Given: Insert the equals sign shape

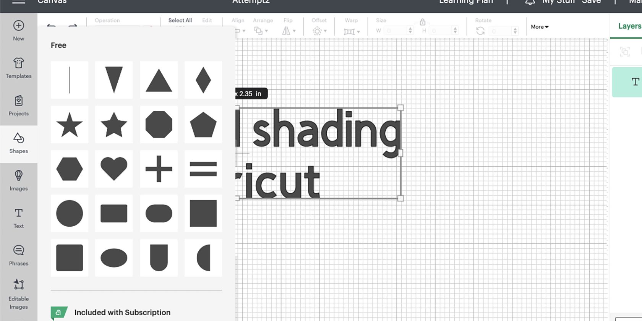Looking at the screenshot, I should click(203, 169).
